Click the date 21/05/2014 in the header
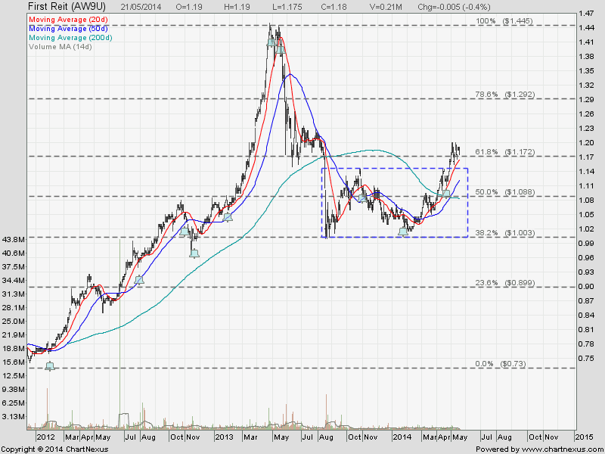 (x=141, y=7)
